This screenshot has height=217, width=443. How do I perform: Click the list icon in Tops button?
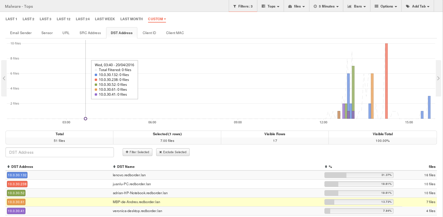coord(263,6)
